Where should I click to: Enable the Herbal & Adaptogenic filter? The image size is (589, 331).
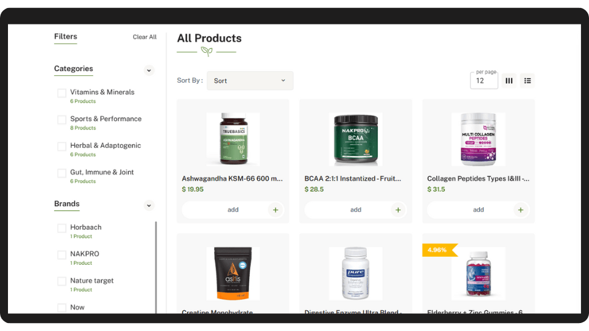(62, 146)
